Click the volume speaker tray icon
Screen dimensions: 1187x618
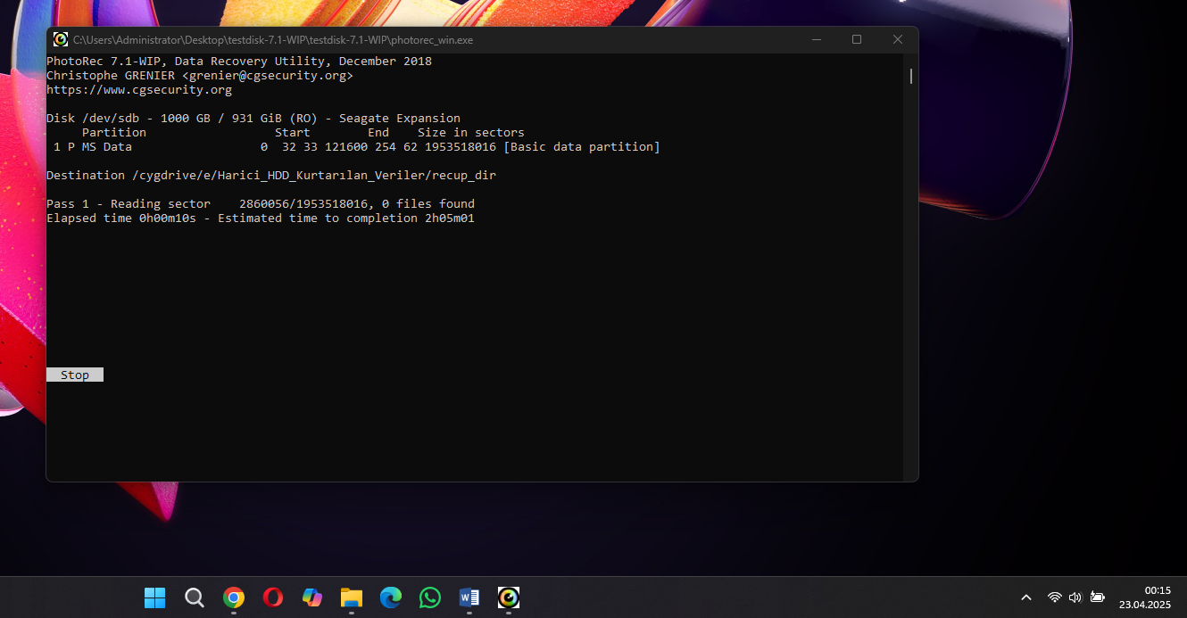(x=1075, y=597)
